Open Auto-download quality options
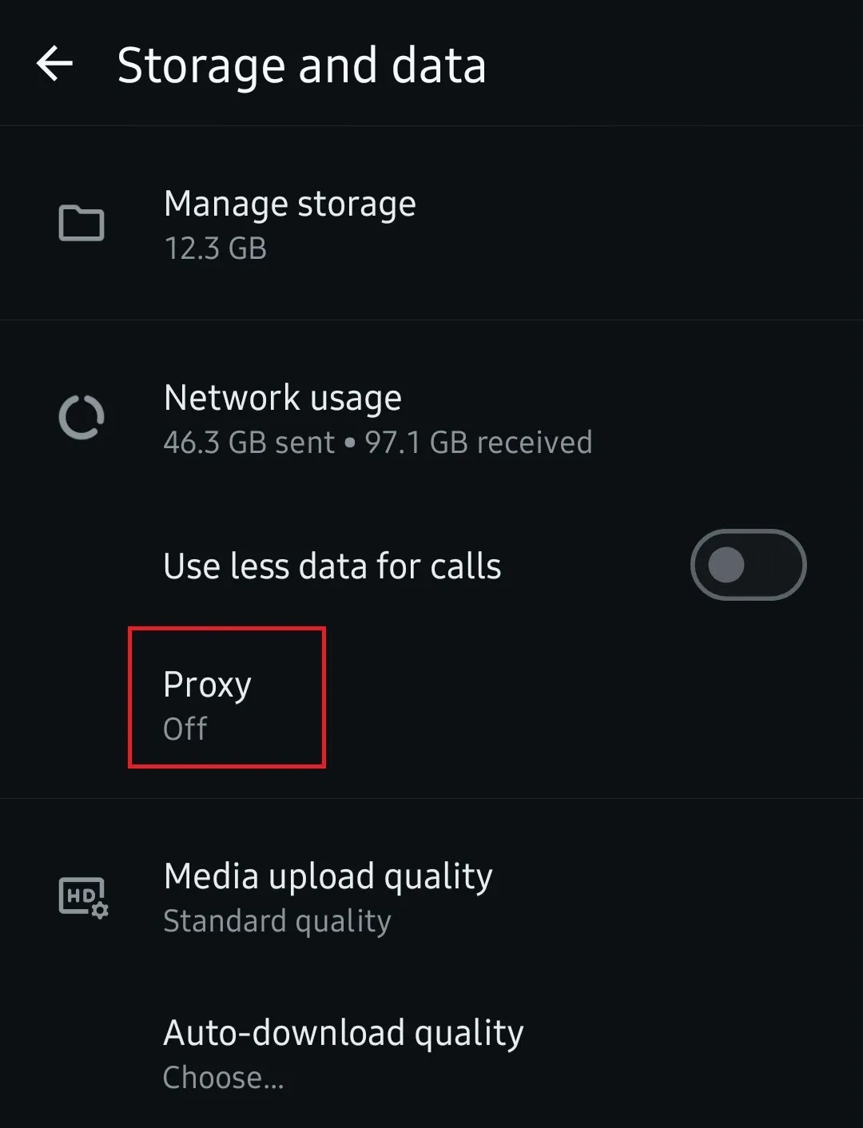 (343, 1033)
